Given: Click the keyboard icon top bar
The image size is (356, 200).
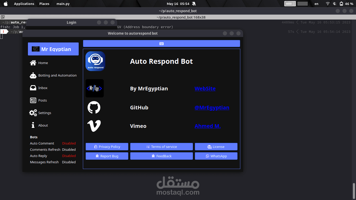Looking at the screenshot, I should [162, 43].
